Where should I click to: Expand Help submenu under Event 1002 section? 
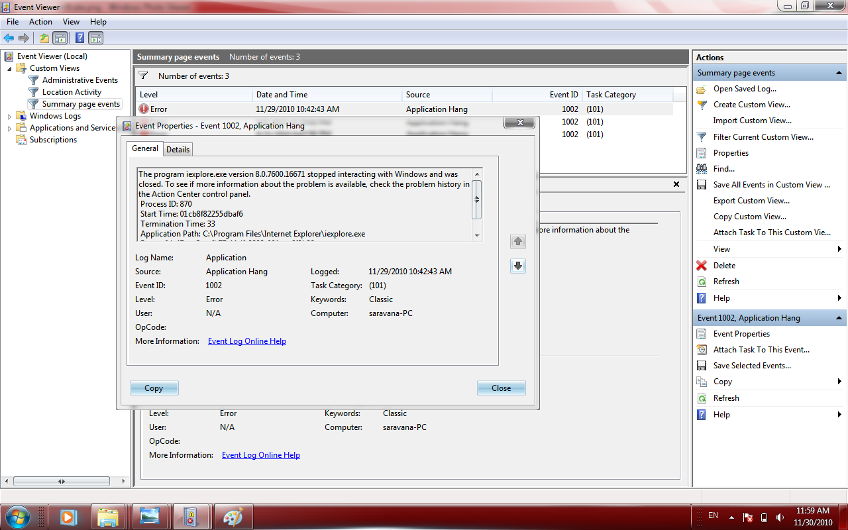pyautogui.click(x=768, y=415)
